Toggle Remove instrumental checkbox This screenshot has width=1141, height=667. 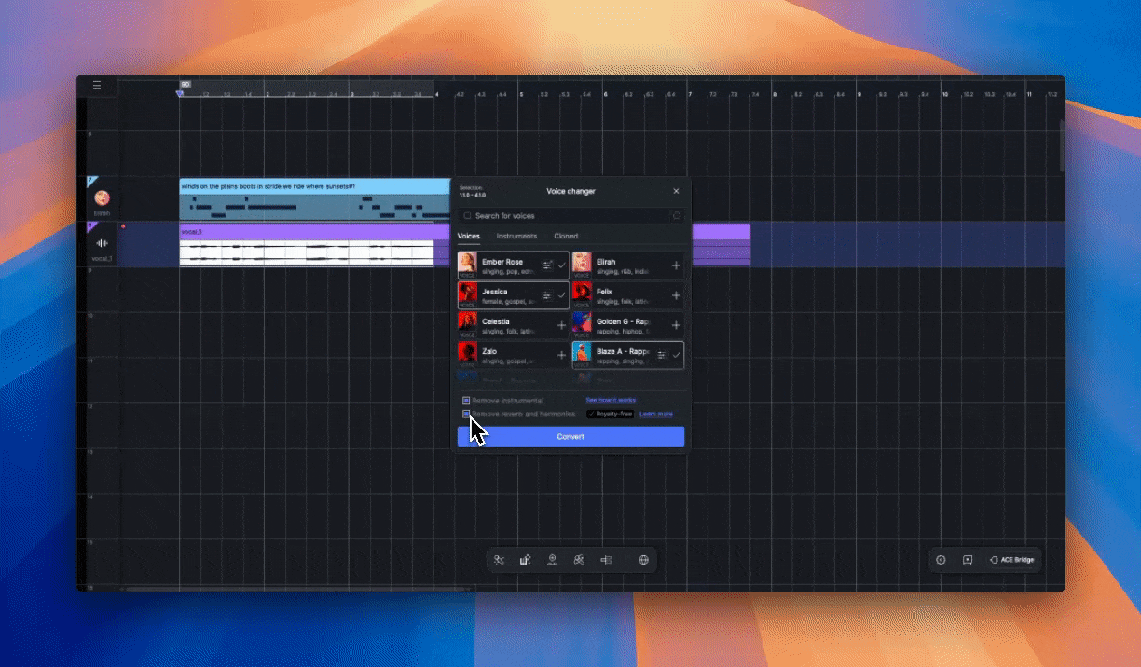(x=466, y=401)
